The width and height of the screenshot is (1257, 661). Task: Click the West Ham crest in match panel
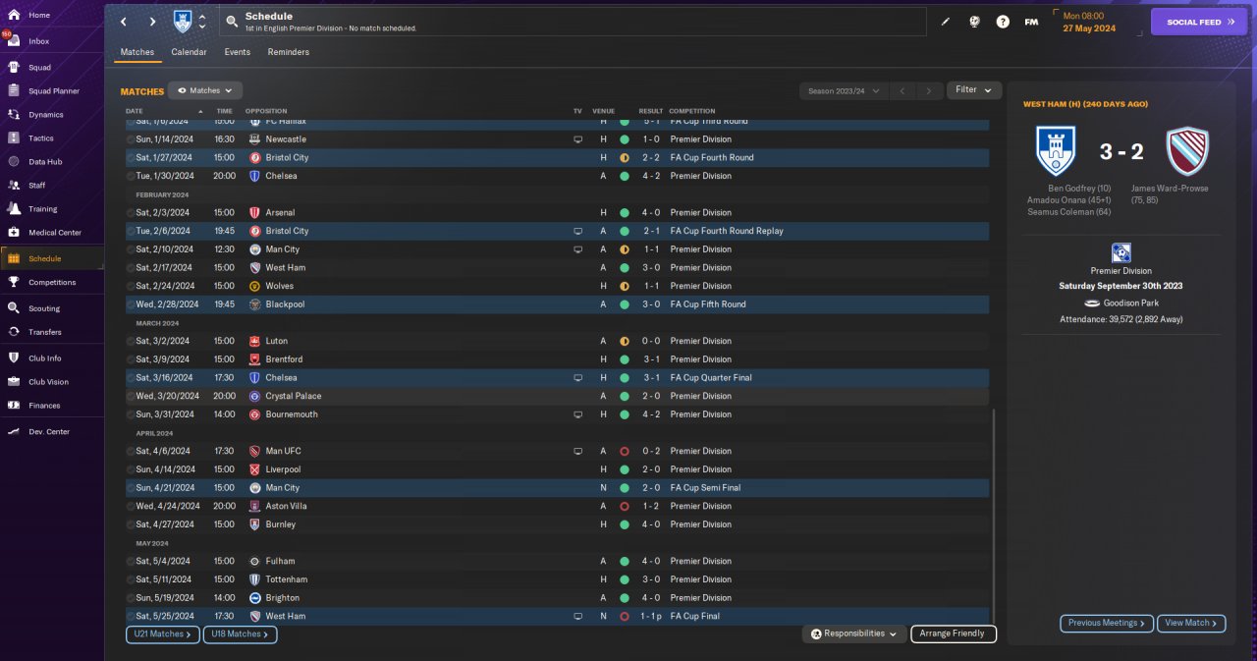coord(1187,150)
